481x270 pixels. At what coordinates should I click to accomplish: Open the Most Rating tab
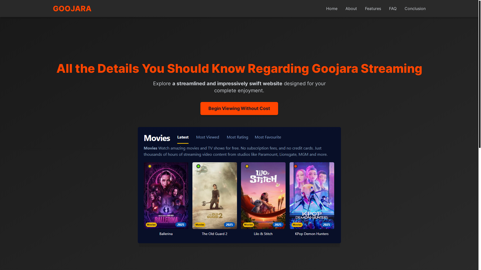tap(237, 137)
